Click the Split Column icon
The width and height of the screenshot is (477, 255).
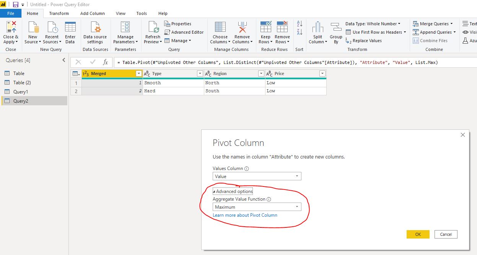click(x=318, y=28)
